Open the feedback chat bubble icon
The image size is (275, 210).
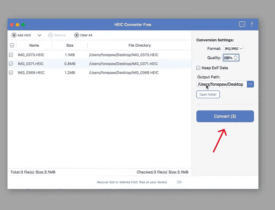pyautogui.click(x=242, y=24)
